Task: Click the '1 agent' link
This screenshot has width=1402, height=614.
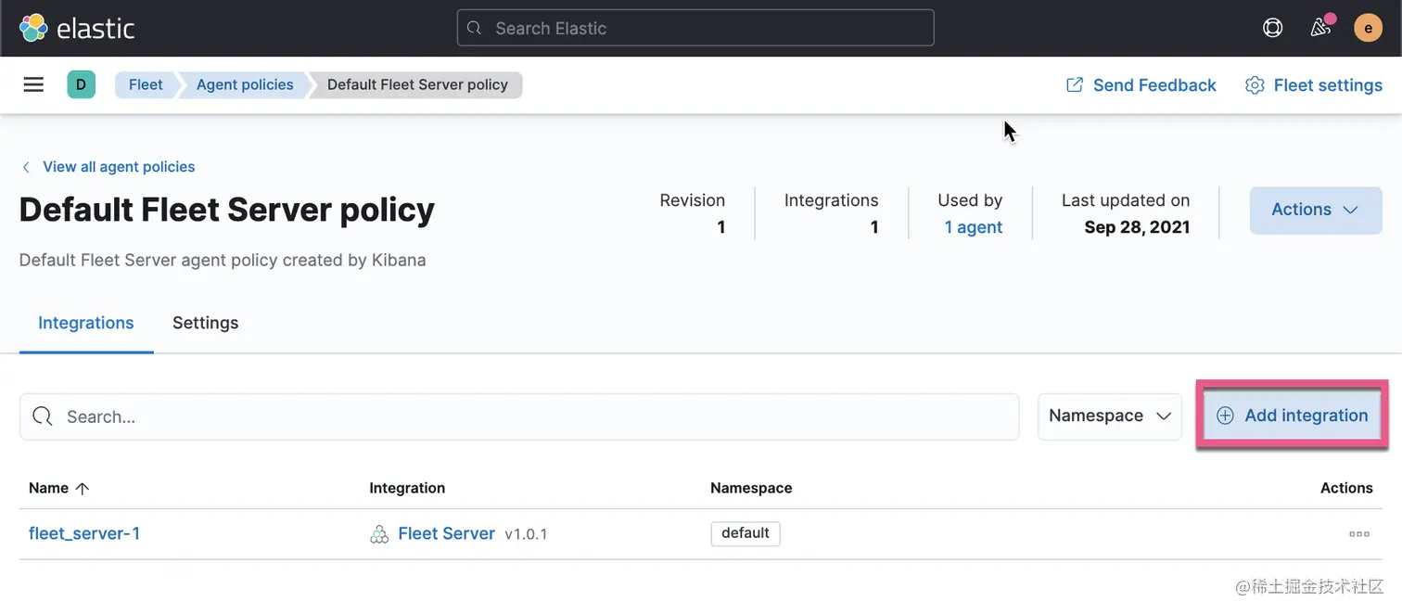Action: click(x=973, y=227)
